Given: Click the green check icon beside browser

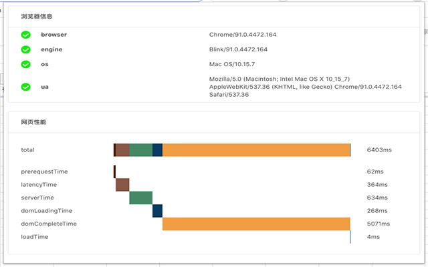Looking at the screenshot, I should click(x=25, y=35).
